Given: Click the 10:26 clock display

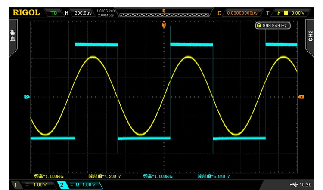Looking at the screenshot, I should click(305, 185).
